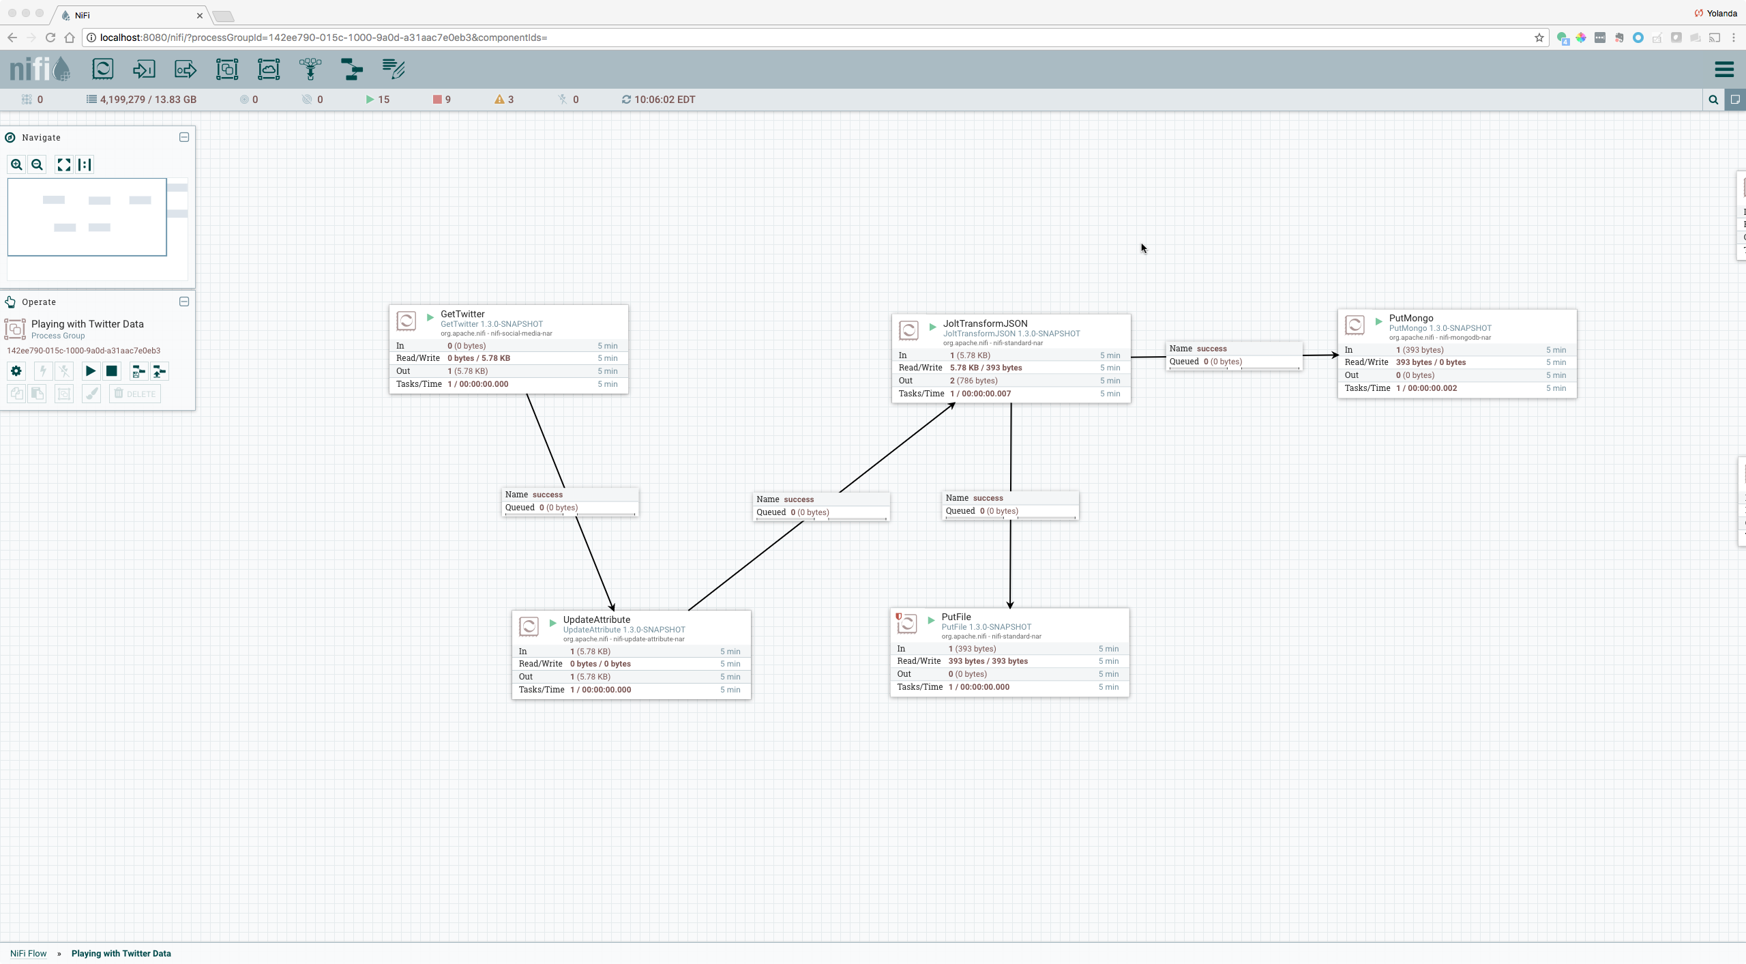Hide the Playing with Twitter Data process group
Screen dimensions: 1746x964
coord(184,302)
